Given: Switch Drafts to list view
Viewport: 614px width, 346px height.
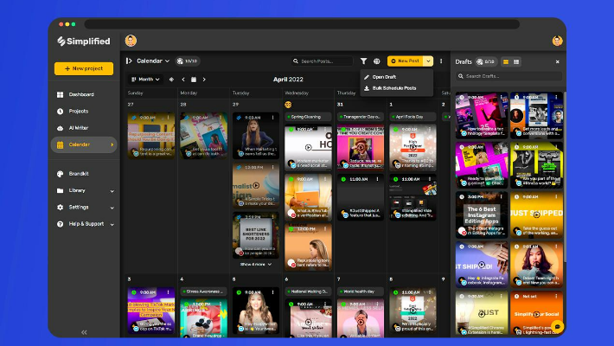Looking at the screenshot, I should point(516,62).
